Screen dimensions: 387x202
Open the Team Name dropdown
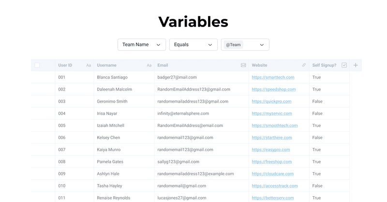click(142, 44)
